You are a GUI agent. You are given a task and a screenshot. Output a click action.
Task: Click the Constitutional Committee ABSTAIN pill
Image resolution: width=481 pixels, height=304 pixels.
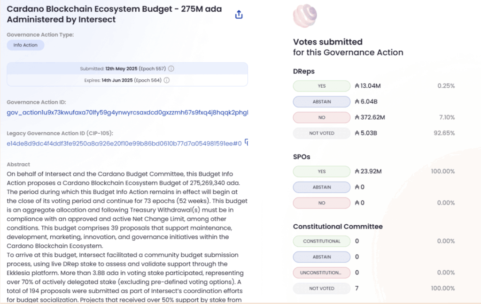click(321, 257)
